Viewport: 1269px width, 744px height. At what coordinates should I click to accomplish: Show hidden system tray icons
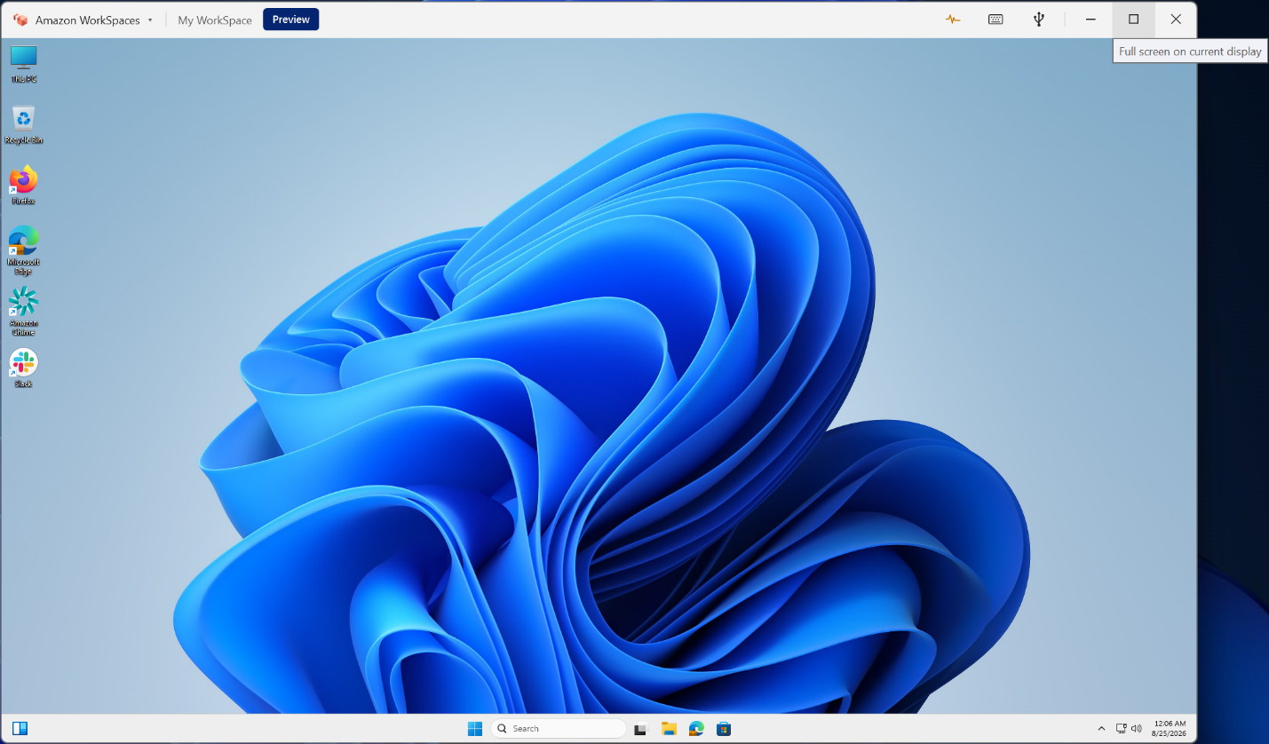1102,729
